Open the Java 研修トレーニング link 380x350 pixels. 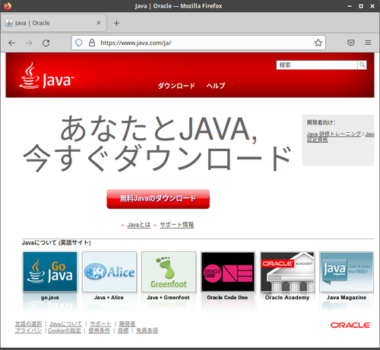[x=334, y=134]
